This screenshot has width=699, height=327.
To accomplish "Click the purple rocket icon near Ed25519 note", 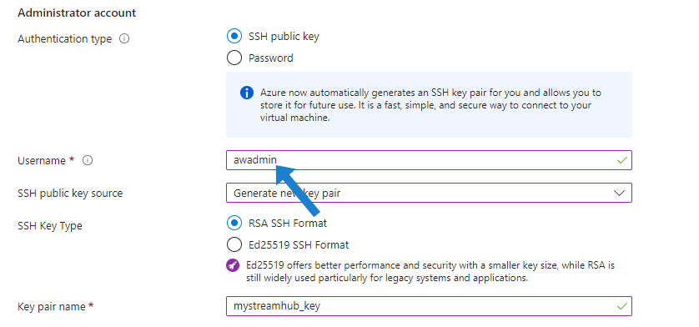I will 234,265.
